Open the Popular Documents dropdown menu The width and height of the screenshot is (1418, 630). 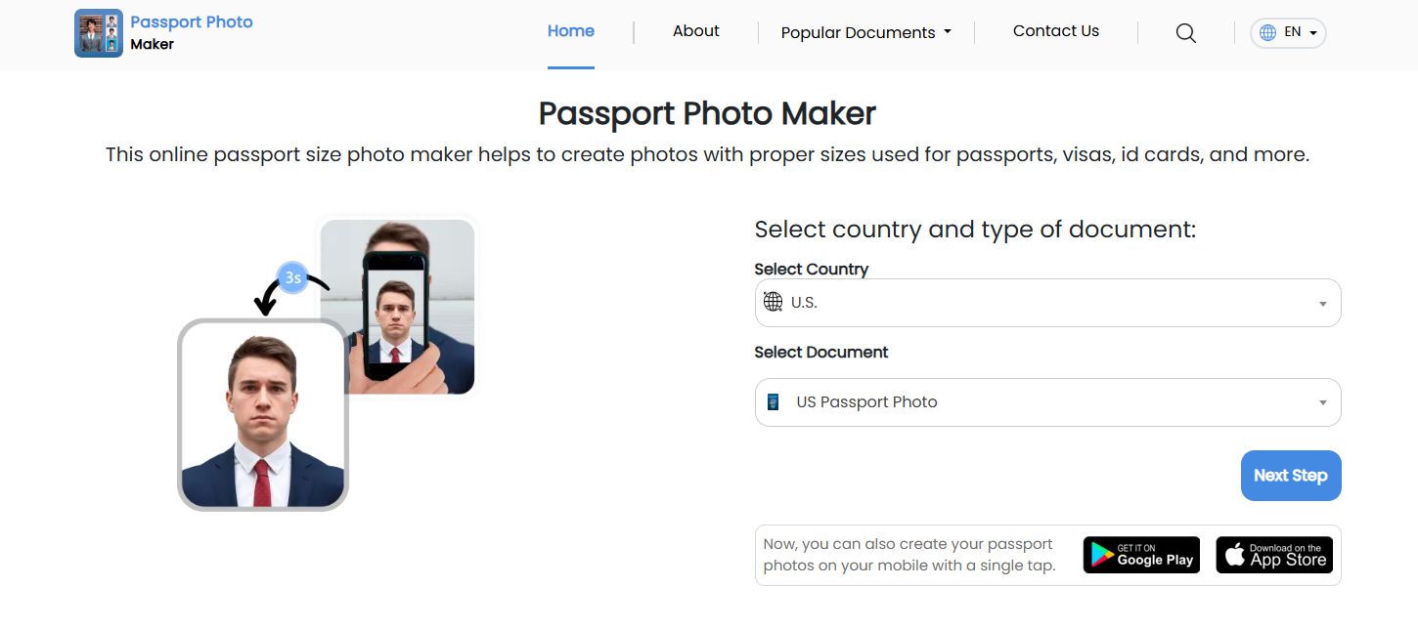coord(864,32)
